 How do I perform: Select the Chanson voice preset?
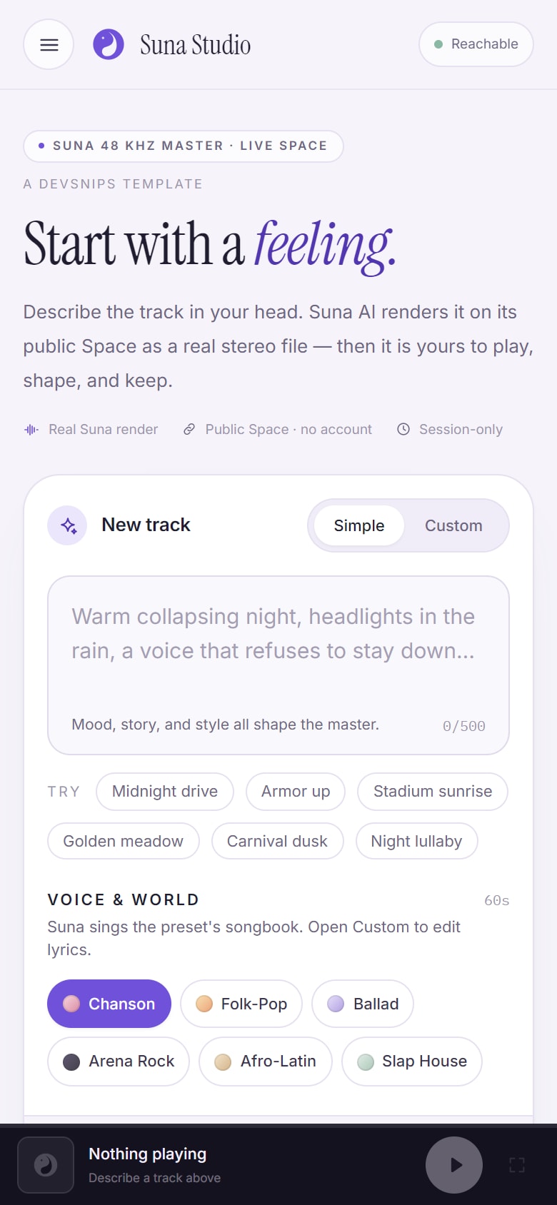pos(109,1004)
